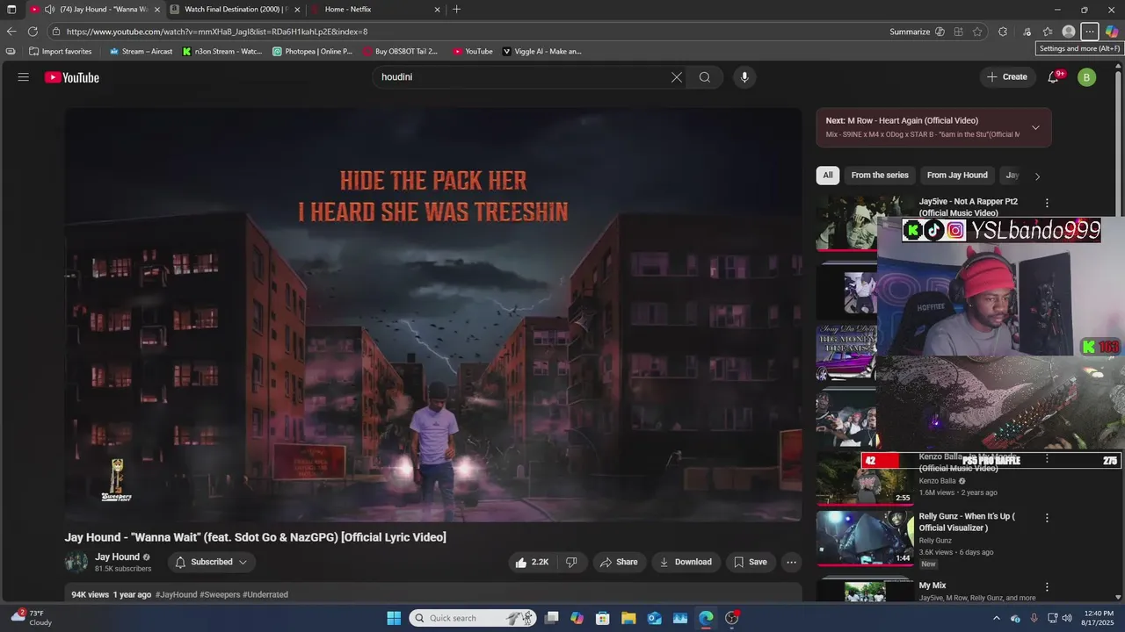
Task: Select the 'All' filter chip
Action: [827, 176]
